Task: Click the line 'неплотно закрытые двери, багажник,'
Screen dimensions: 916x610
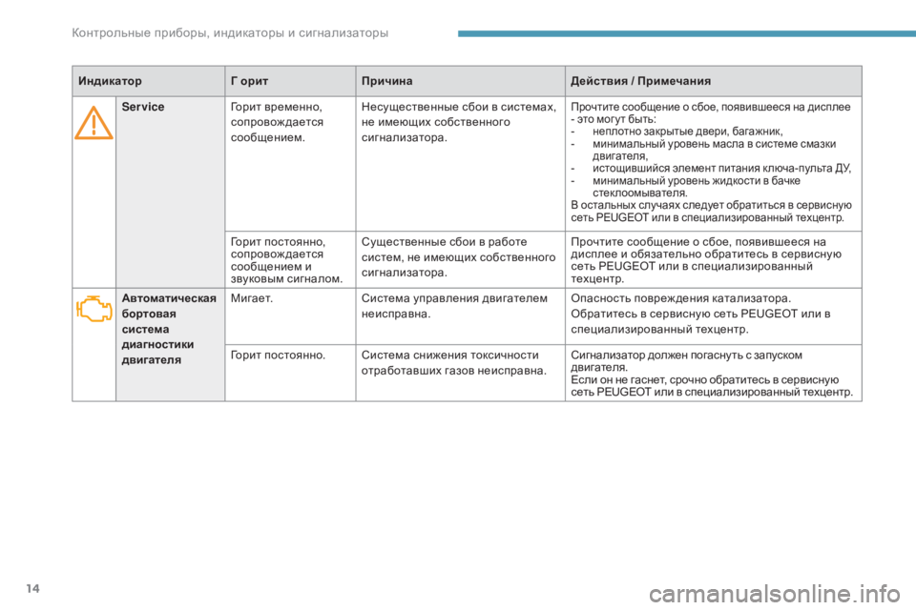Action: coord(688,132)
